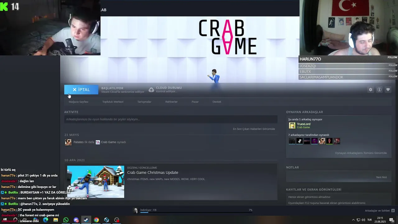This screenshot has height=224, width=398.
Task: Open the volume speaker tray icon
Action: pyautogui.click(x=363, y=220)
